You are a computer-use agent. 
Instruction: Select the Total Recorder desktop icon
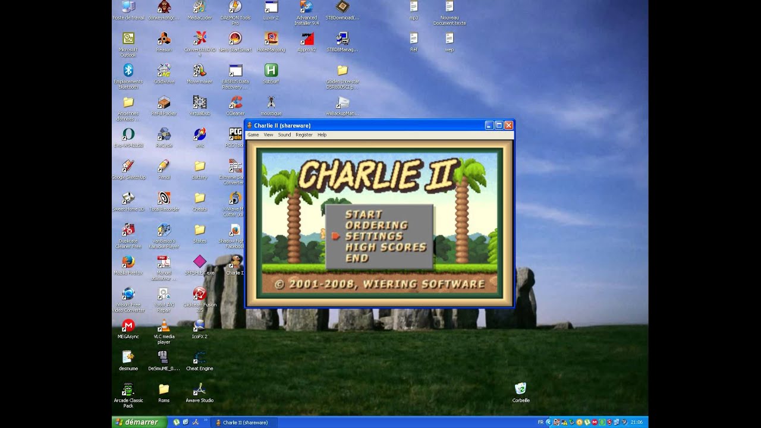(x=164, y=202)
